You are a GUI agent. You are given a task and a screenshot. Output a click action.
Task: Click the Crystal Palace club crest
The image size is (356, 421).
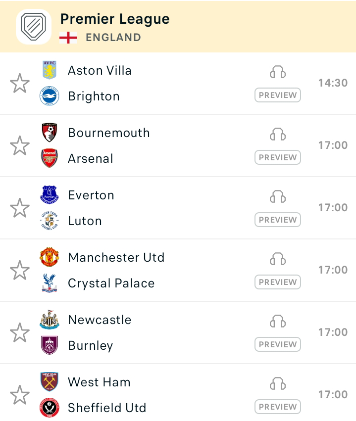coord(50,283)
